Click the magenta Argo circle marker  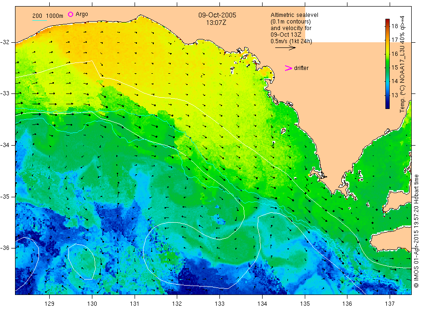click(x=70, y=14)
